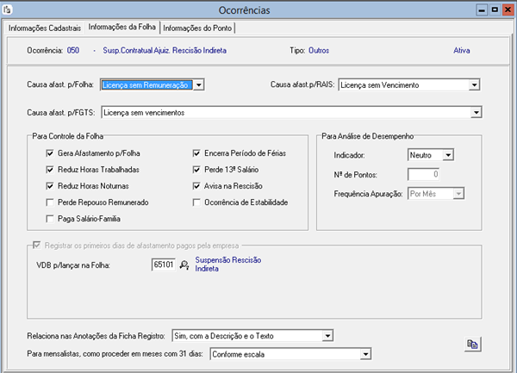Expand the Indicador Neutro dropdown
This screenshot has width=517, height=373.
(x=447, y=155)
